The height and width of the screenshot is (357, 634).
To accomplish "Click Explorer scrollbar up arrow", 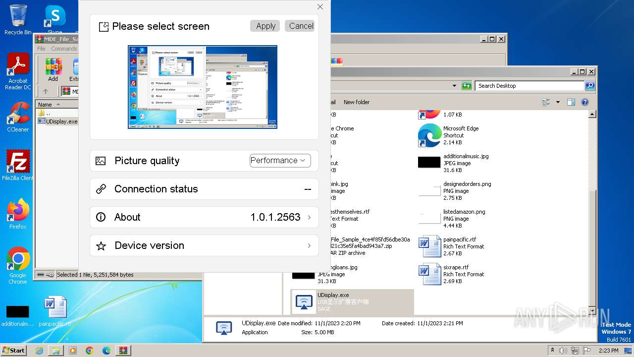I will [592, 114].
